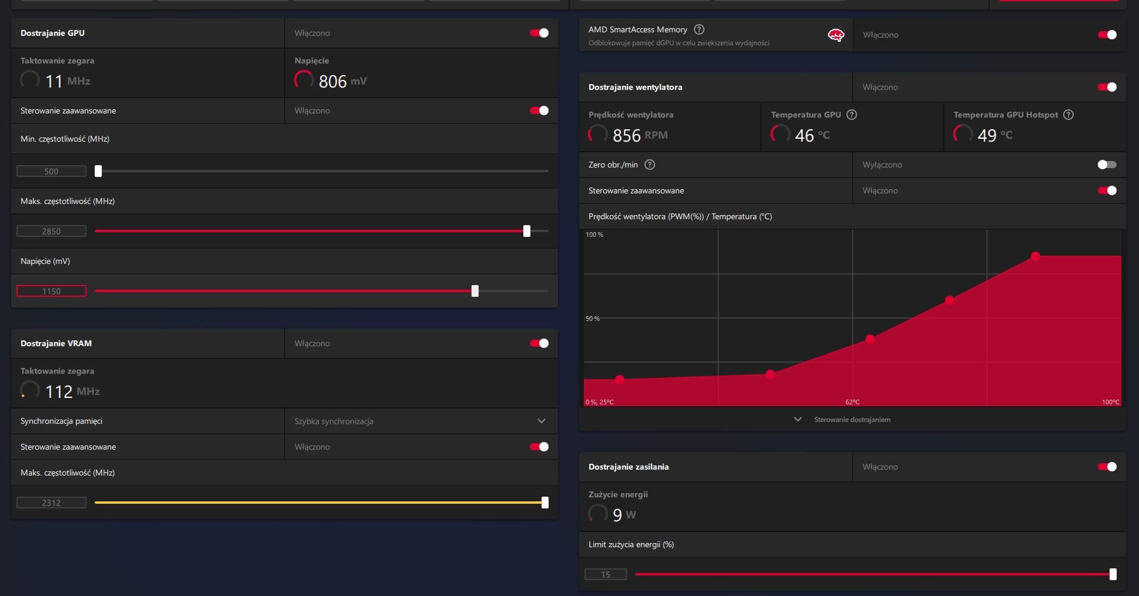Disable AMD SmartAccess Memory toggle
The height and width of the screenshot is (596, 1139).
1107,35
